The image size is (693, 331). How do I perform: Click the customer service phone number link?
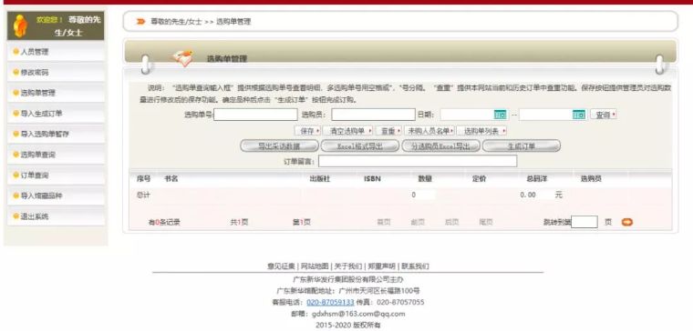[x=330, y=302]
